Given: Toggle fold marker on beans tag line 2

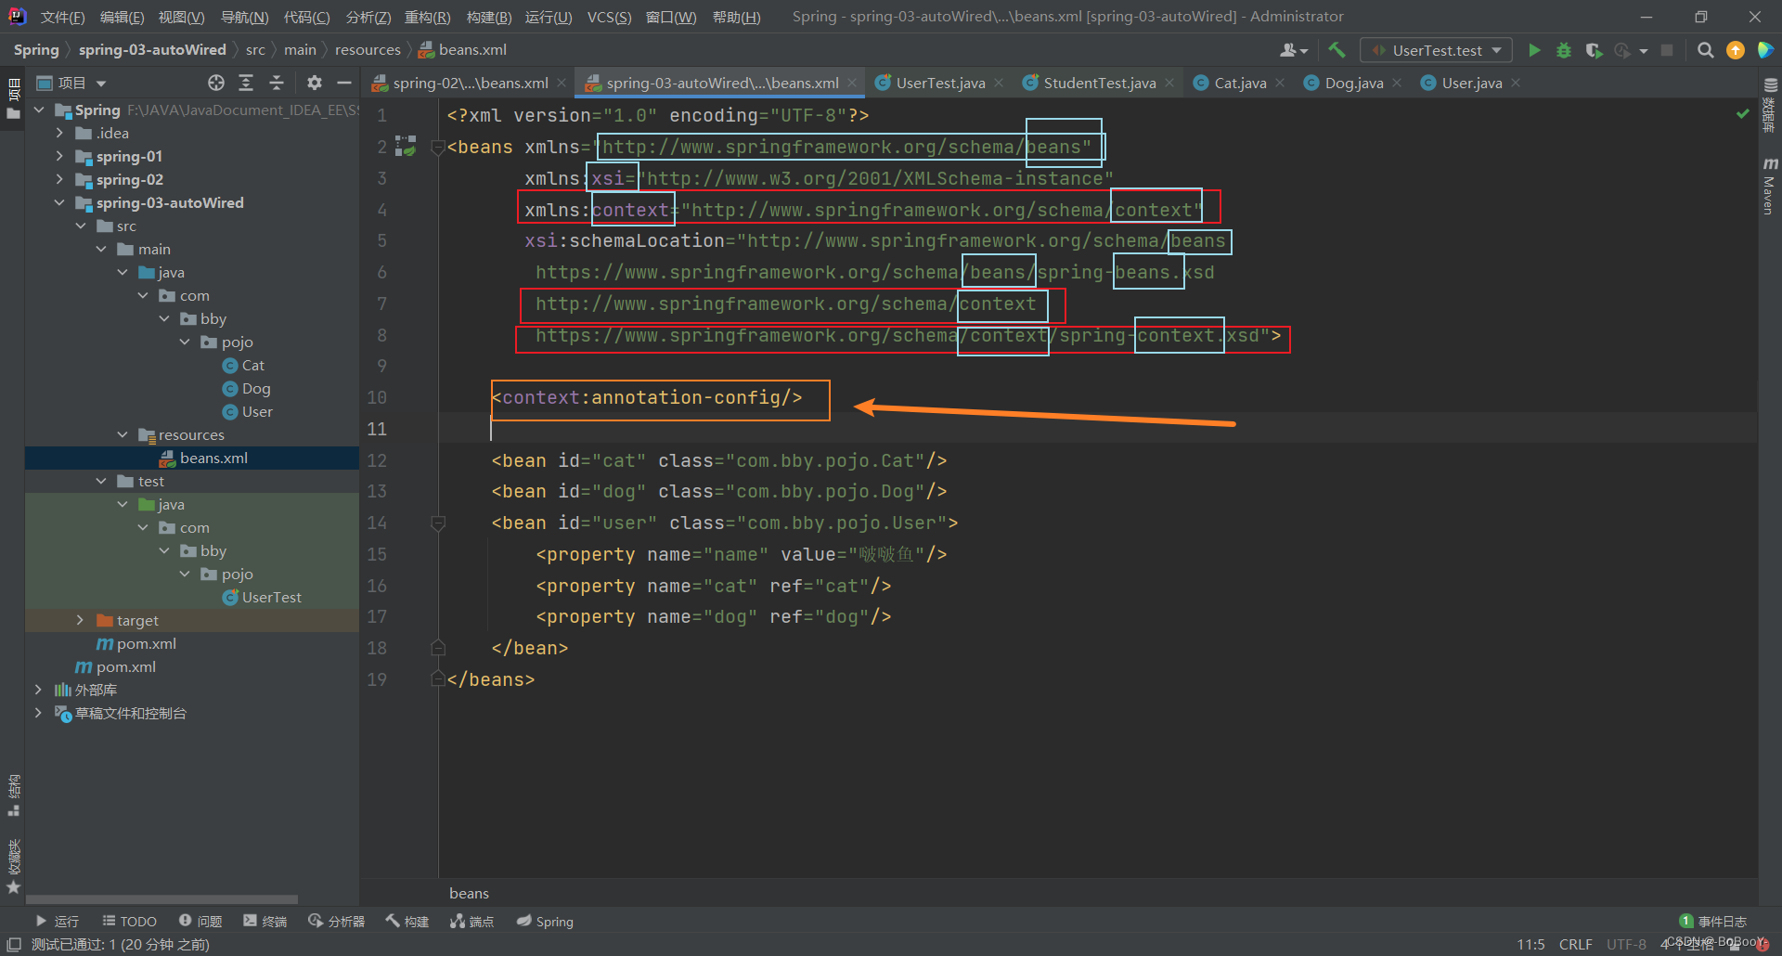Looking at the screenshot, I should pos(438,147).
